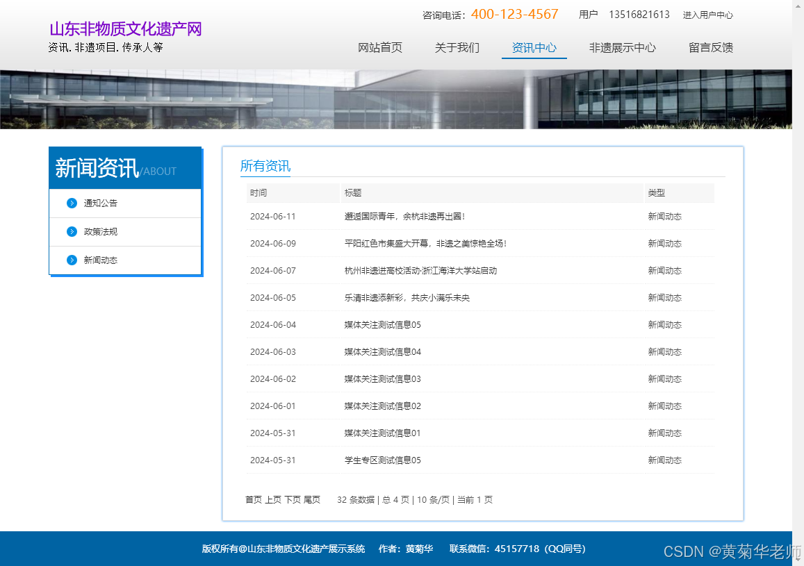Click the 进入用户中心 link
This screenshot has height=566, width=804.
pyautogui.click(x=707, y=15)
